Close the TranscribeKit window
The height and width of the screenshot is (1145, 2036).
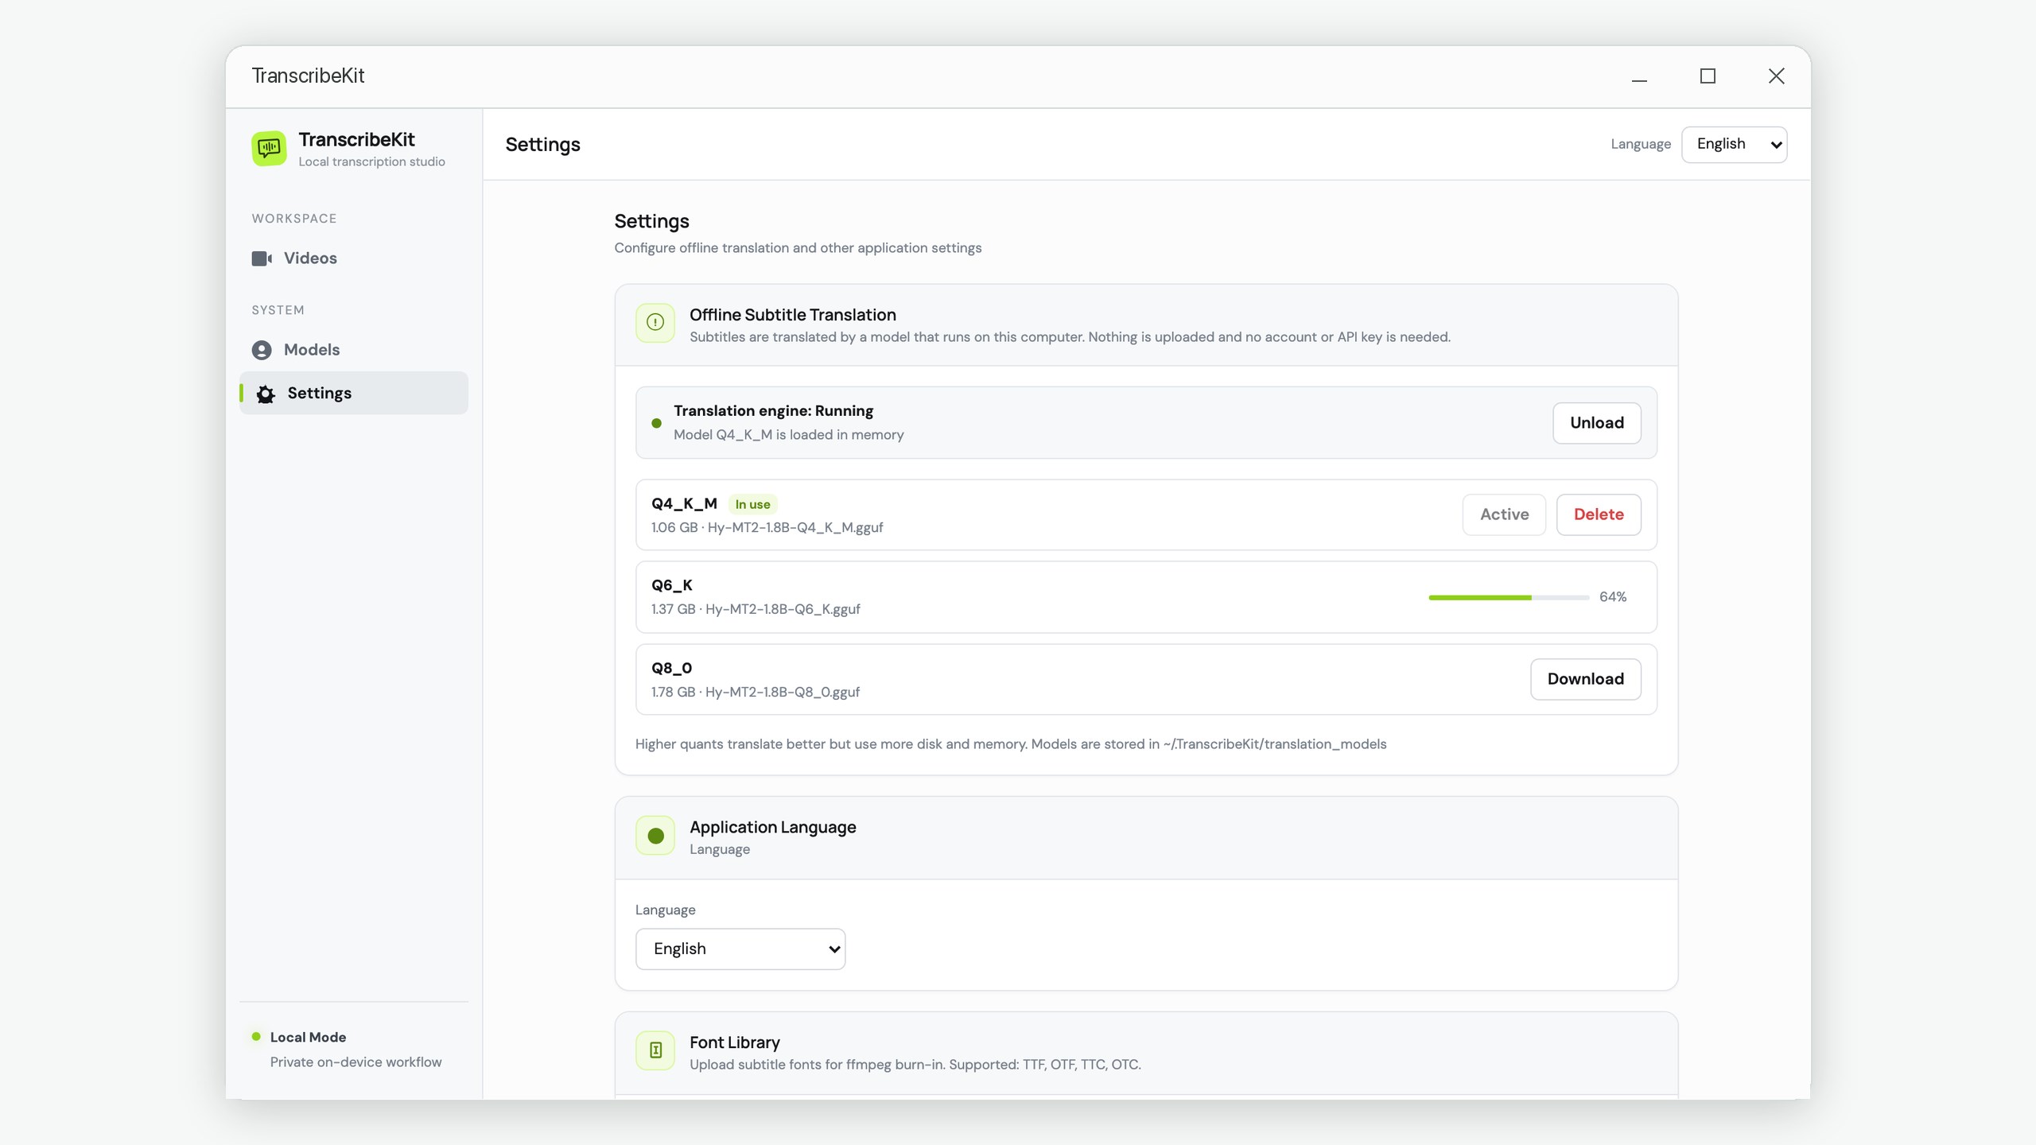pos(1776,76)
